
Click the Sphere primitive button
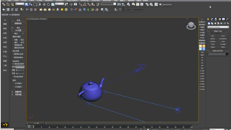pyautogui.click(x=213, y=39)
